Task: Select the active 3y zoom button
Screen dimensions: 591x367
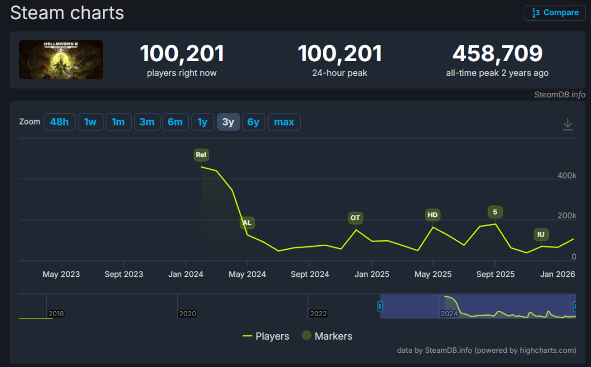Action: click(228, 122)
